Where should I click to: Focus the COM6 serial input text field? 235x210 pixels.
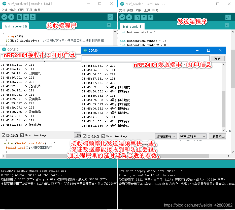pos(146,58)
